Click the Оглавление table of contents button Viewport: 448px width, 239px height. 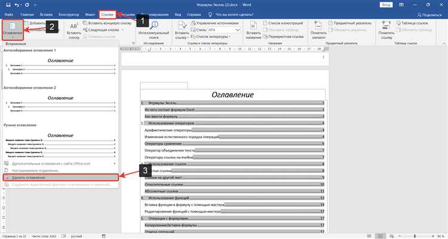(13, 30)
